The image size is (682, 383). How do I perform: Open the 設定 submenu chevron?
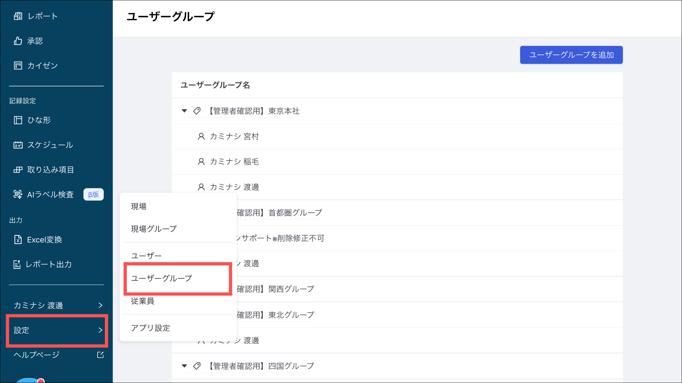pos(100,330)
